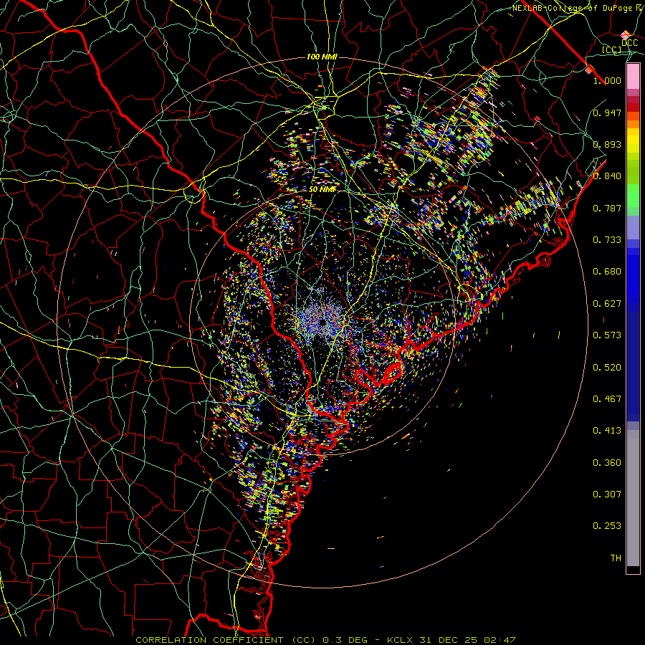Screen dimensions: 645x645
Task: Select the orange swatch in the color bar
Action: (x=633, y=124)
